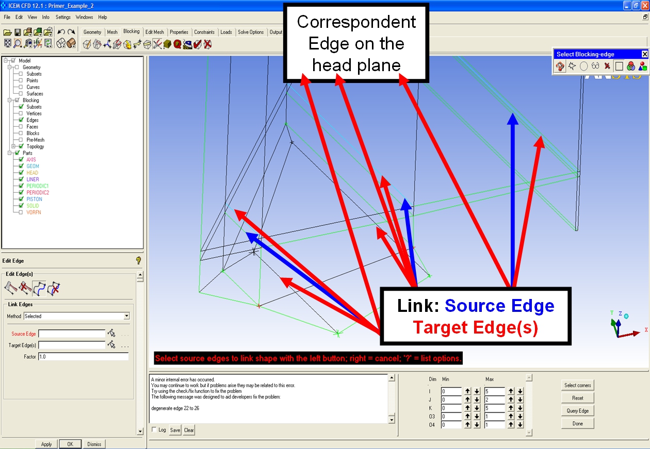Click the glasses icon in Select Blocking-edge toolbar
The height and width of the screenshot is (449, 650).
[x=595, y=66]
